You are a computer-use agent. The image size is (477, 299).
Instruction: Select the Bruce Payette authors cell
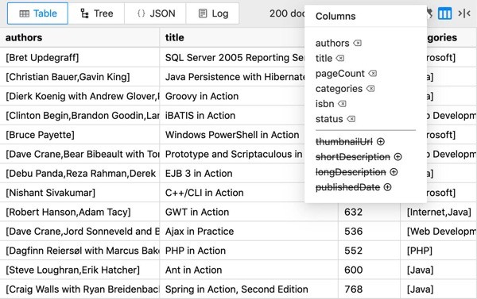click(x=79, y=135)
